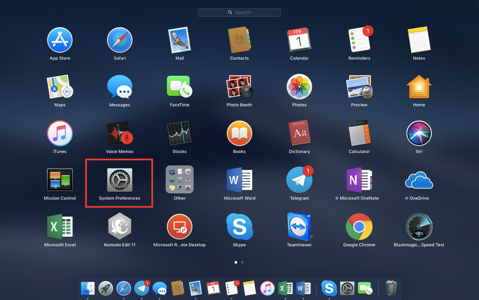Open Reminders from the Dock
This screenshot has height=300, width=479.
pos(232,288)
